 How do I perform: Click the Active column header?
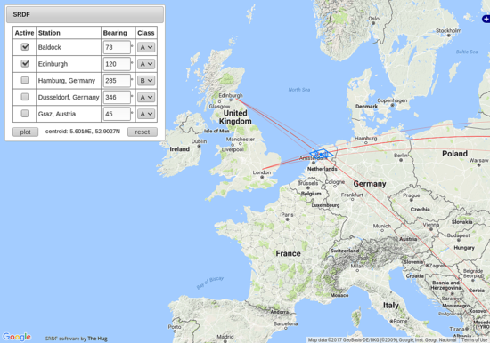pos(24,33)
